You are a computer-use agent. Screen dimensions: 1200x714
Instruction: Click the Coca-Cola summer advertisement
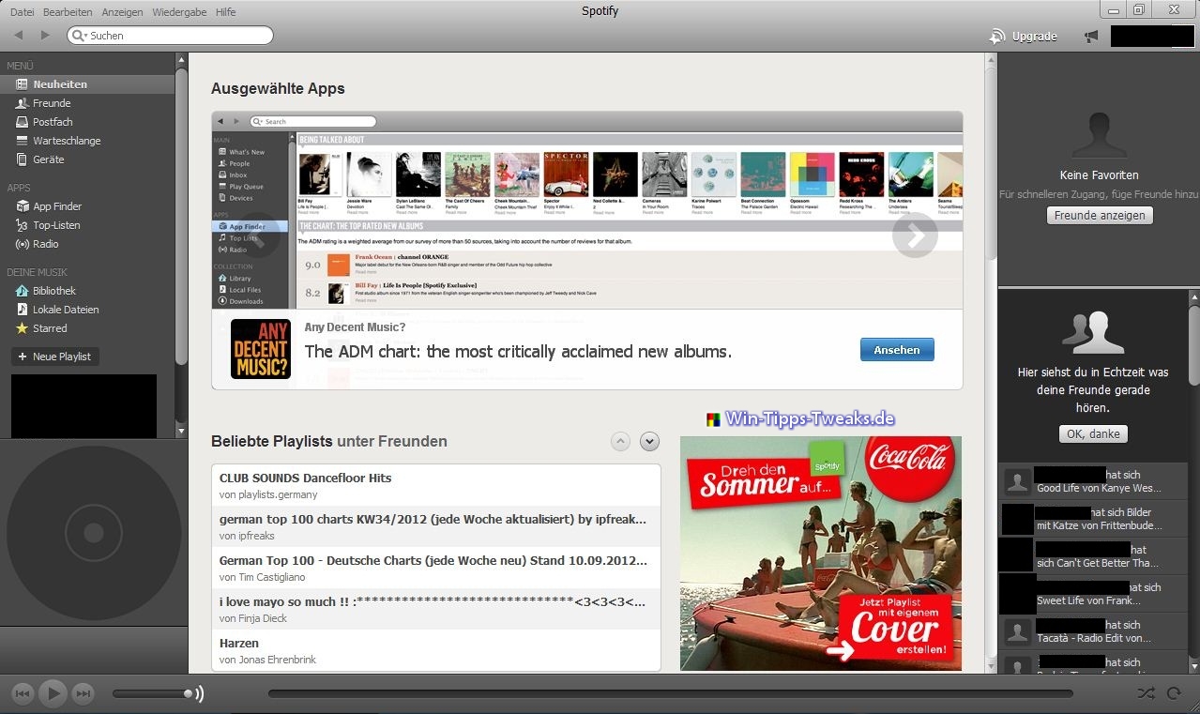[x=821, y=553]
